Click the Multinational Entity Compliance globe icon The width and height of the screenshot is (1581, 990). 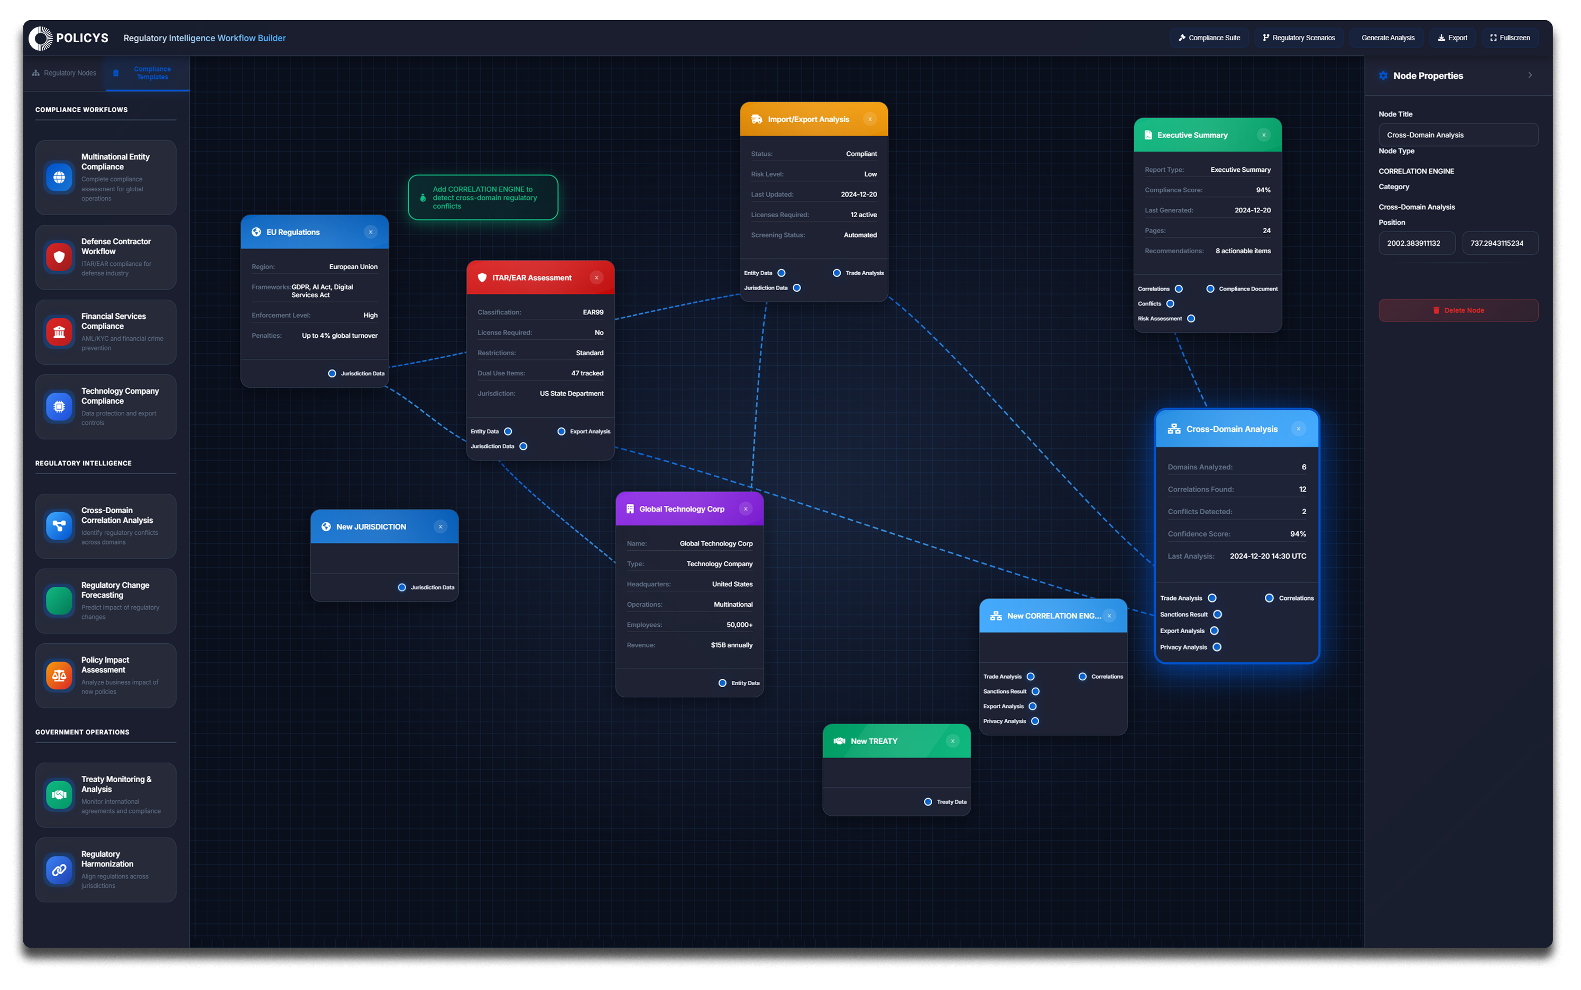59,177
